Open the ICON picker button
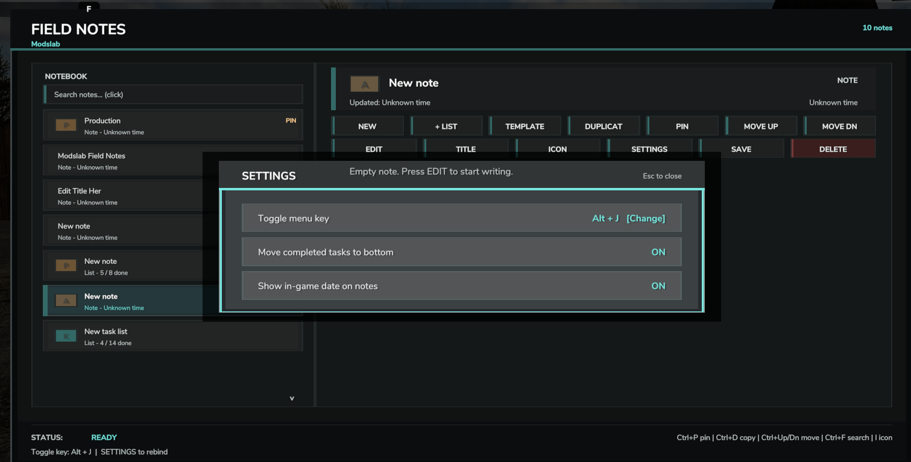This screenshot has width=911, height=462. click(x=558, y=149)
